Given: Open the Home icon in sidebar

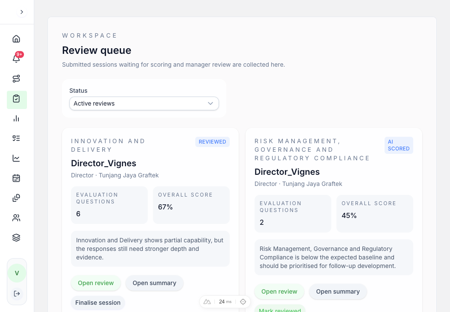Looking at the screenshot, I should point(16,39).
